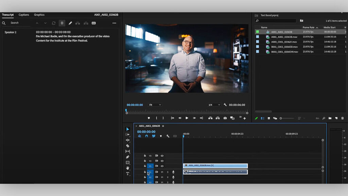Open the Transcript three-dots options menu
348x196 pixels.
click(x=114, y=23)
